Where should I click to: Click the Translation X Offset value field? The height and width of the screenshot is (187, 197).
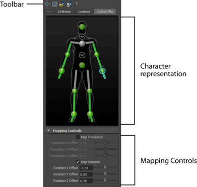86,143
